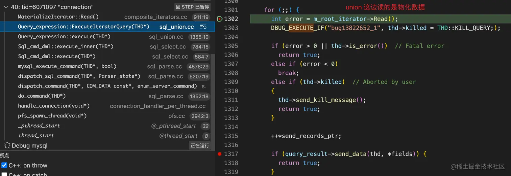The width and height of the screenshot is (511, 176).
Task: Collapse thread 40 connection call stack
Action: tap(6, 7)
